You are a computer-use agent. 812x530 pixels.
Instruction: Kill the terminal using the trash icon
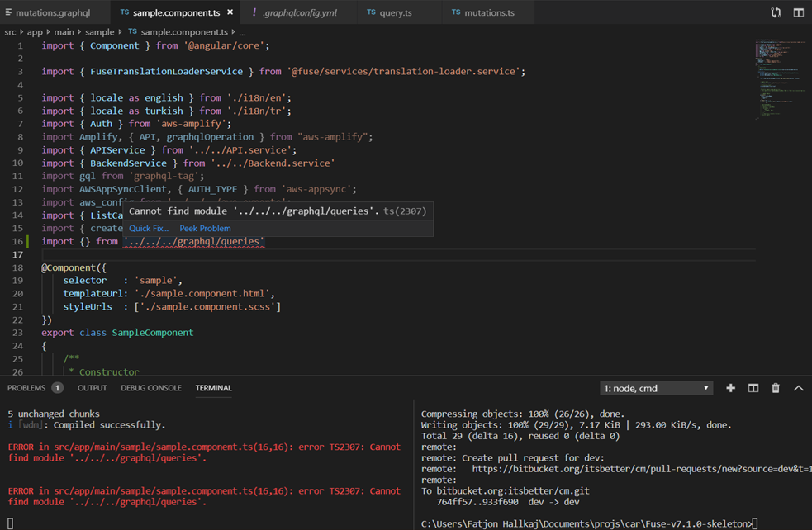[775, 388]
